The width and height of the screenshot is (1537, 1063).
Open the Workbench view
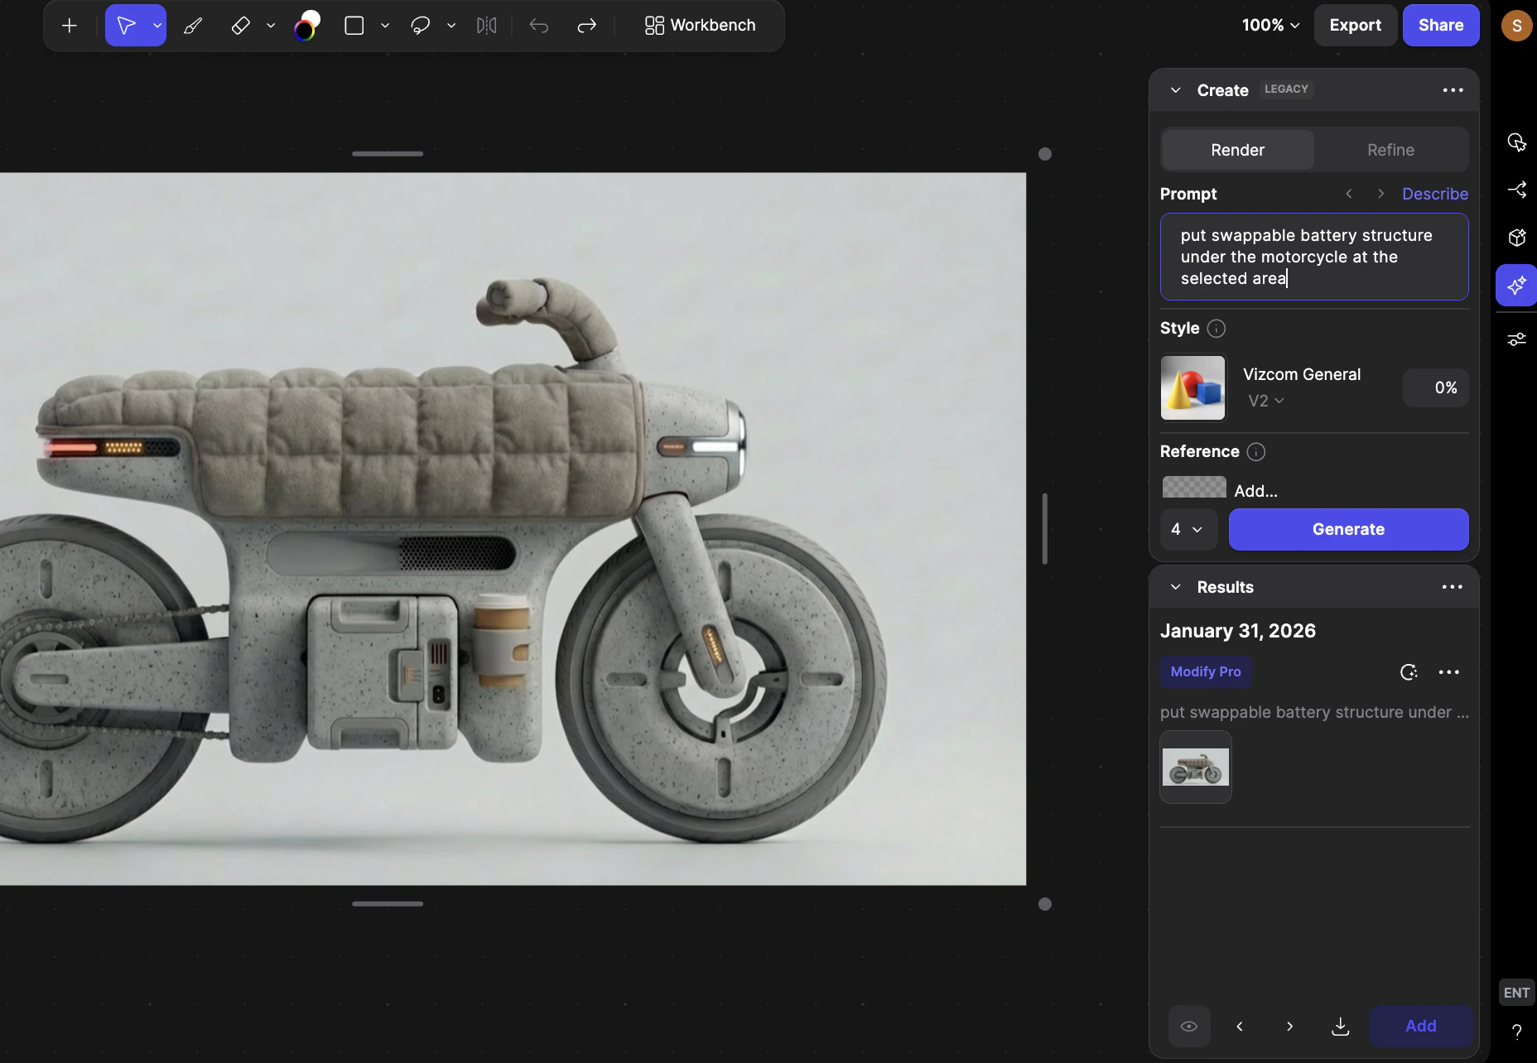click(701, 26)
